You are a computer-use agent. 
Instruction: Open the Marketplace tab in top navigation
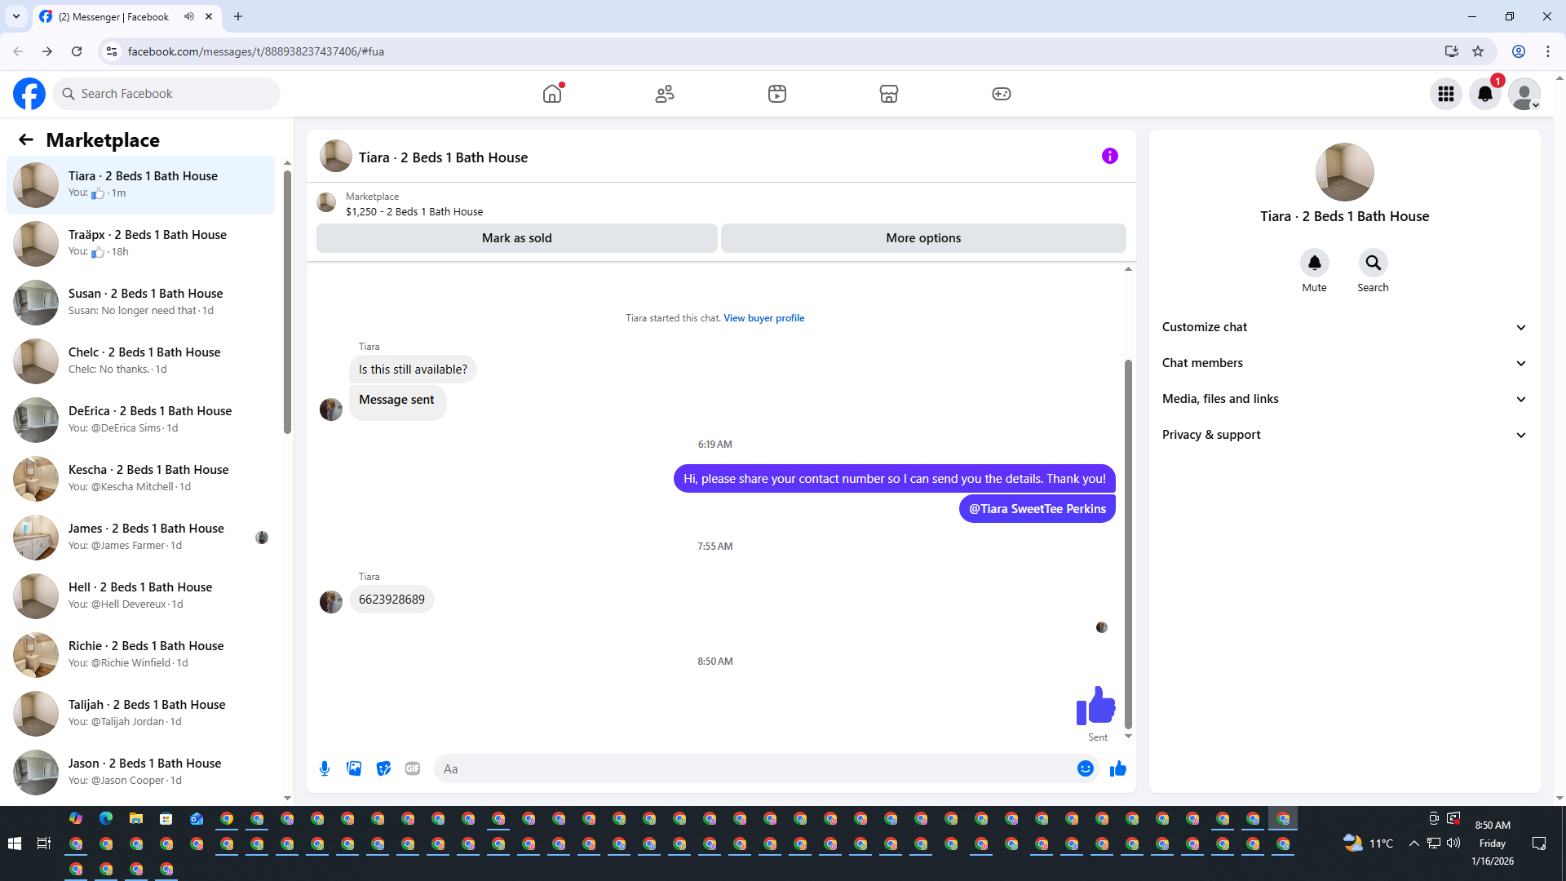(x=889, y=94)
